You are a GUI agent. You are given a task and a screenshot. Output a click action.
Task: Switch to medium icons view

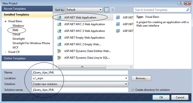(x=107, y=10)
